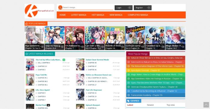Image resolution: width=210 pixels, height=109 pixels.
Task: Click I Levelled Up carousel cover thumbnail
Action: tap(155, 38)
